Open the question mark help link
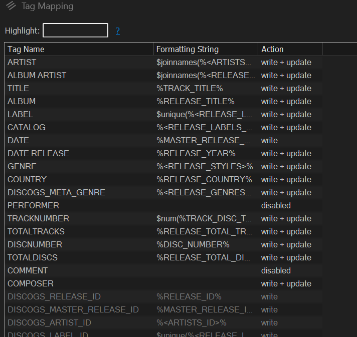 118,31
